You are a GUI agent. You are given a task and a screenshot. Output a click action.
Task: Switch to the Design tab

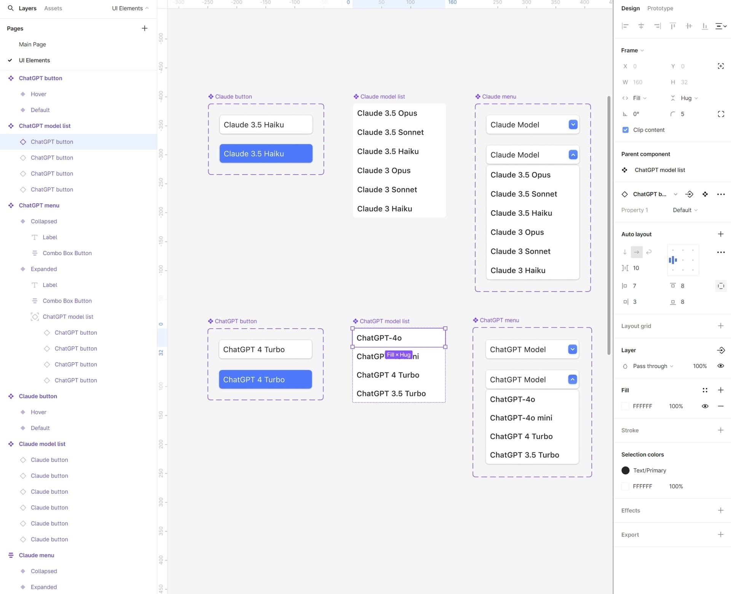pos(630,8)
